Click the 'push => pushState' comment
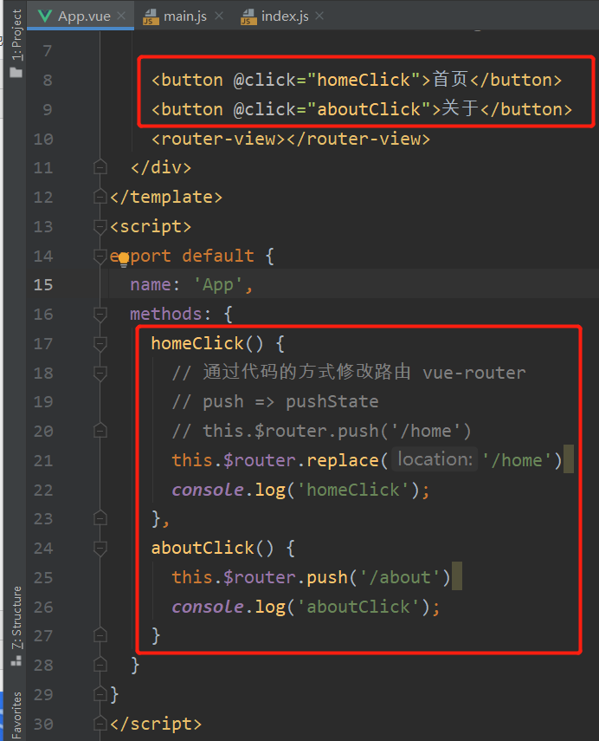Image resolution: width=599 pixels, height=741 pixels. click(275, 401)
